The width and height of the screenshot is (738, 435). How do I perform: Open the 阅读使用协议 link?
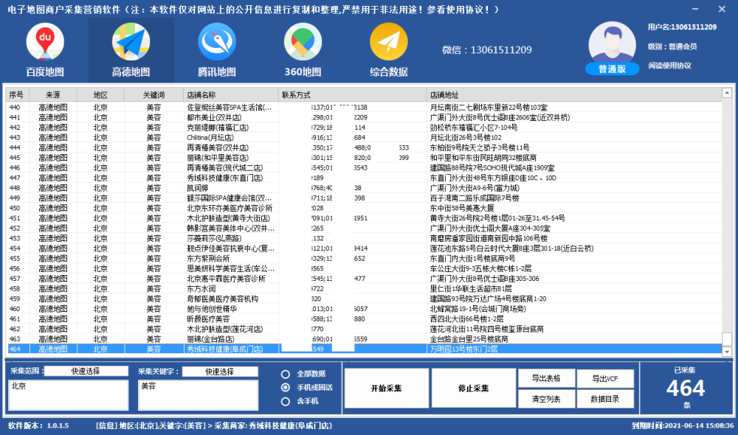669,66
